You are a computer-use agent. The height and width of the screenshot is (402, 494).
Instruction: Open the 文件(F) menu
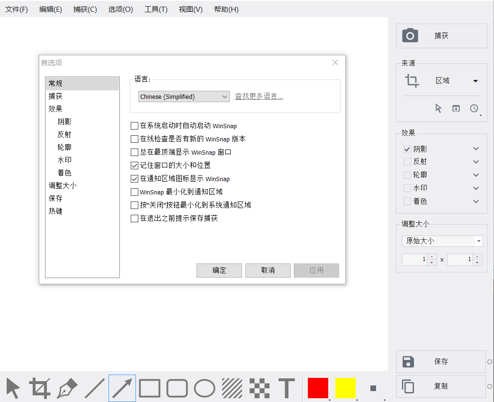click(17, 9)
